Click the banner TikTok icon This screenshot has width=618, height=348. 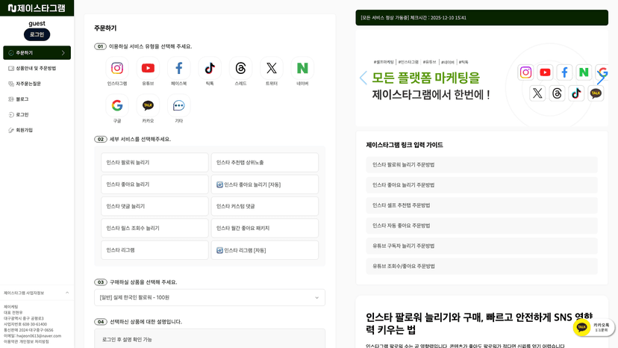pos(576,93)
